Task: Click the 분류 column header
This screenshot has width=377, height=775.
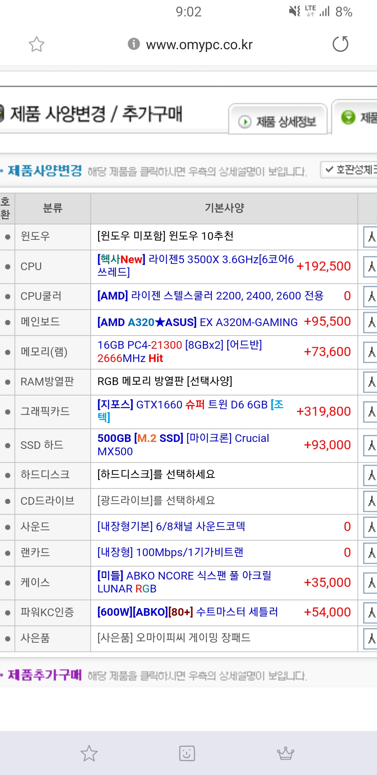Action: coord(52,208)
